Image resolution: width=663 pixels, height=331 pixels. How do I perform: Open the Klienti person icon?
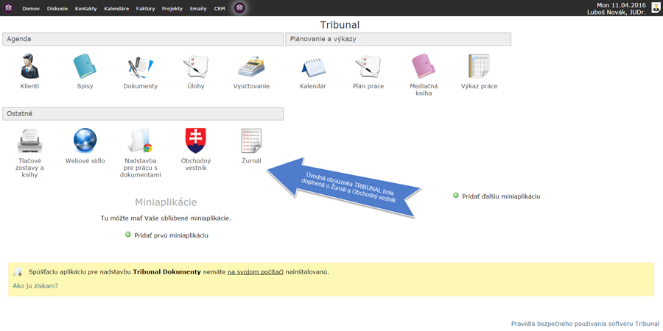coord(29,66)
